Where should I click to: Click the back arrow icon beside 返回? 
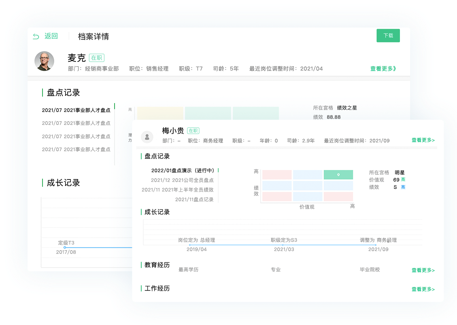pos(36,36)
